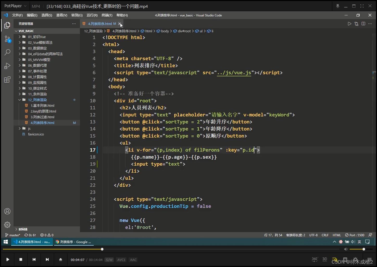Open 2.key的原理.html in explorer

point(43,111)
